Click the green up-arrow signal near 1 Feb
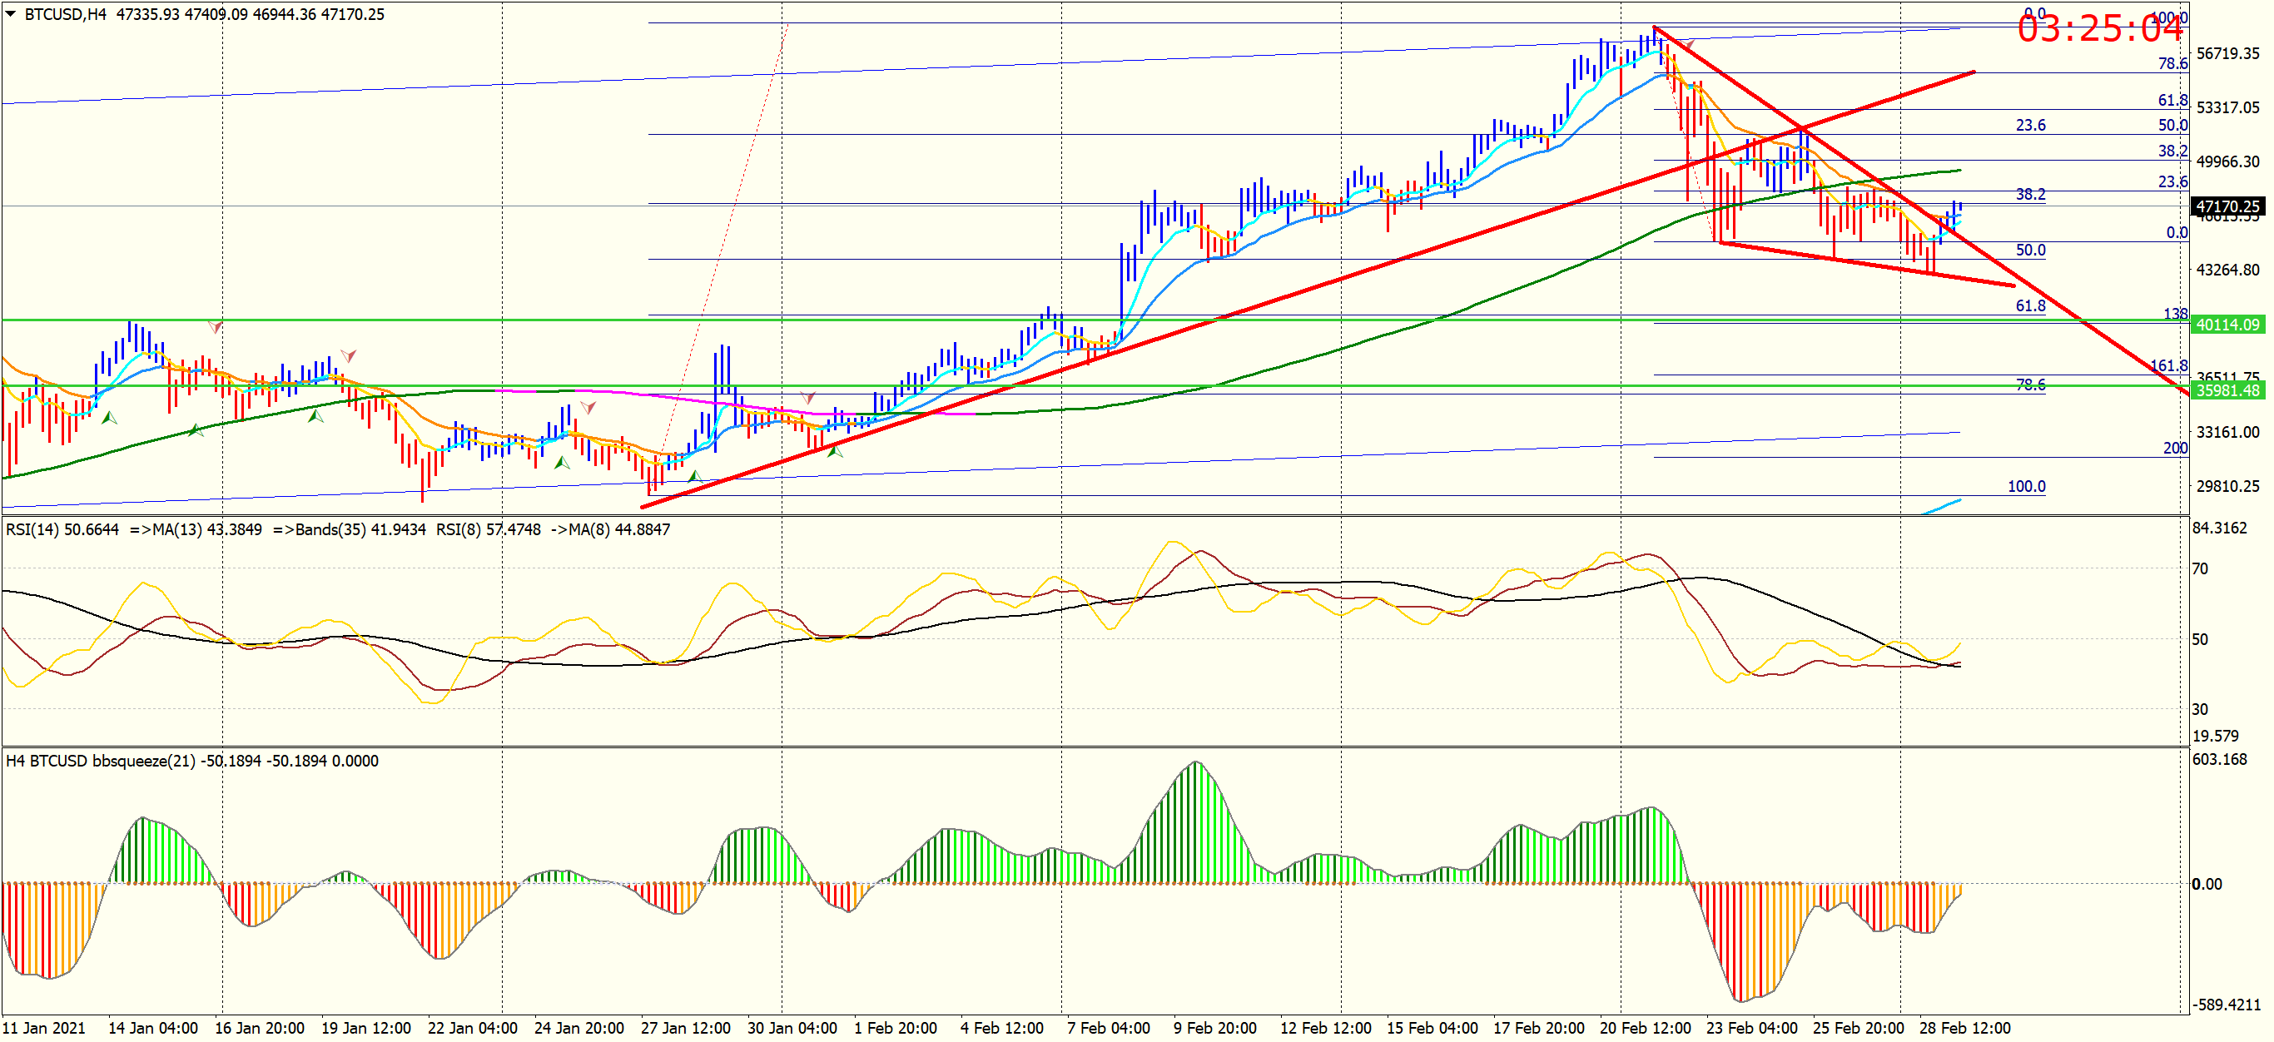Image resolution: width=2274 pixels, height=1042 pixels. tap(834, 451)
